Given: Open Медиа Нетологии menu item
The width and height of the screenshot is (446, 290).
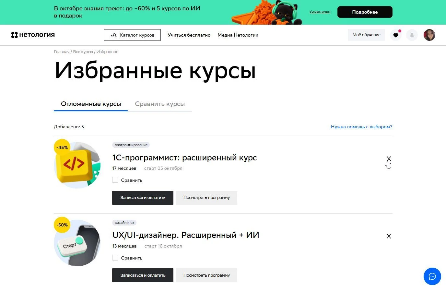Looking at the screenshot, I should [238, 35].
